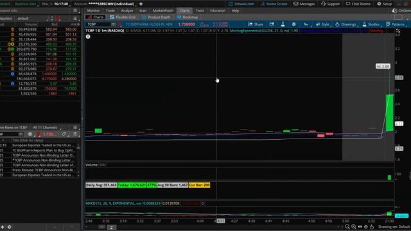
Task: Open the All 11 Channels dropdown
Action: coord(46,128)
